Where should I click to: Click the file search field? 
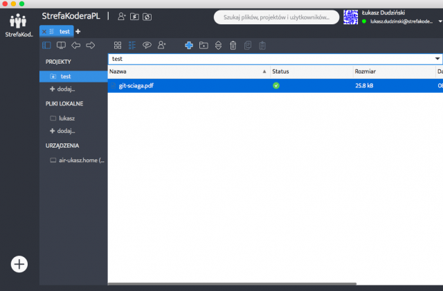tap(277, 17)
